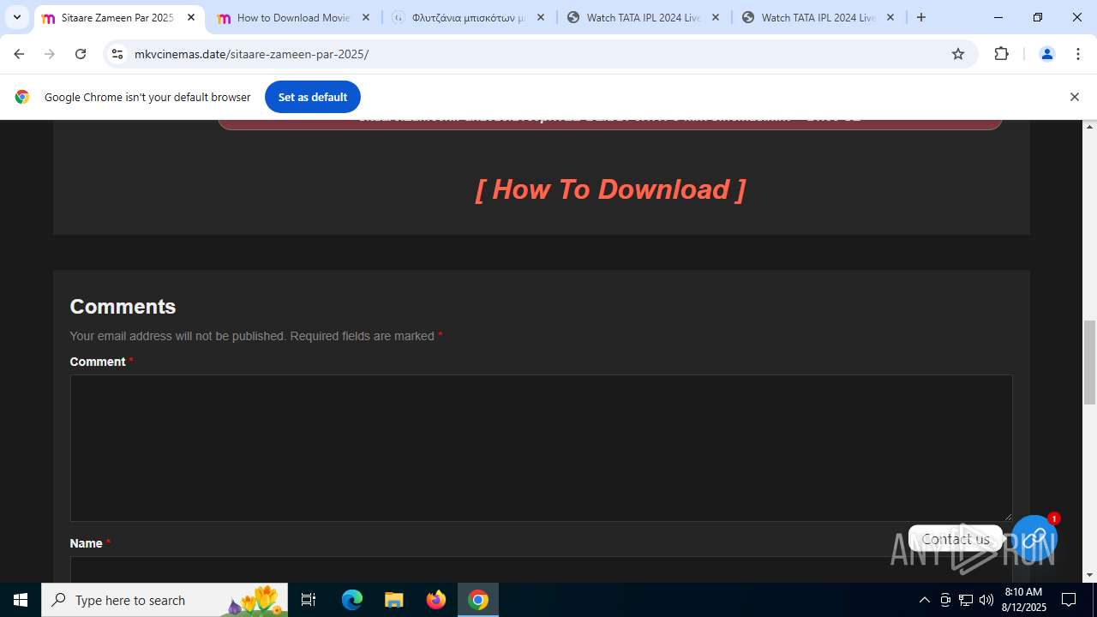
Task: Open the Chrome profile avatar
Action: point(1046,54)
